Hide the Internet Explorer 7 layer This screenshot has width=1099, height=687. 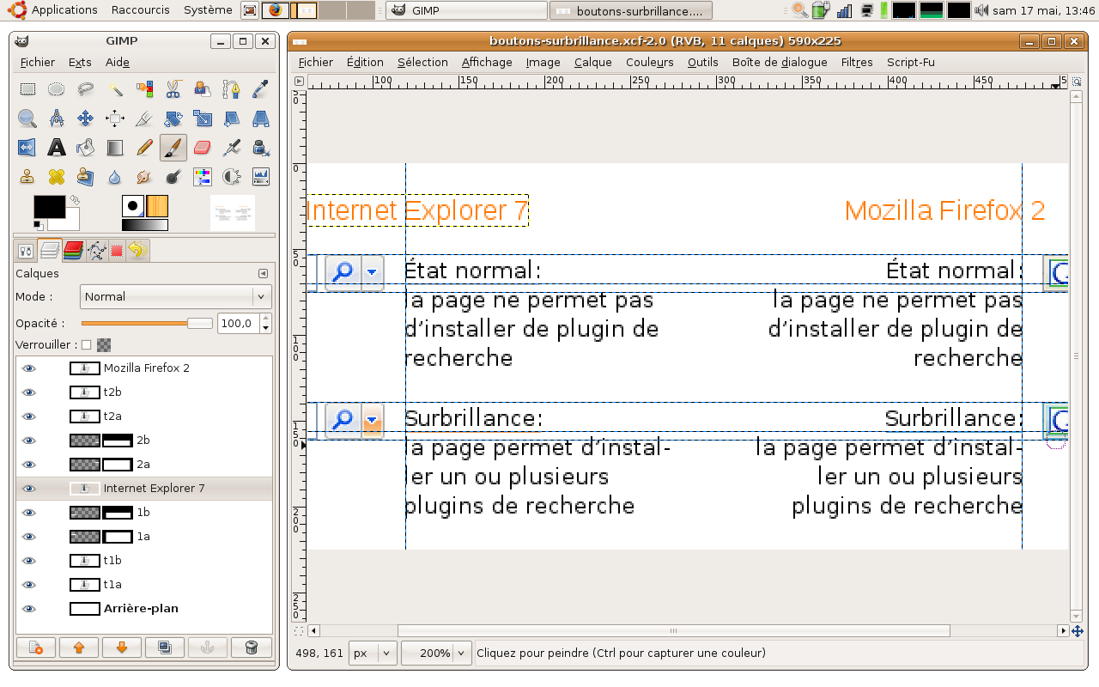(29, 488)
